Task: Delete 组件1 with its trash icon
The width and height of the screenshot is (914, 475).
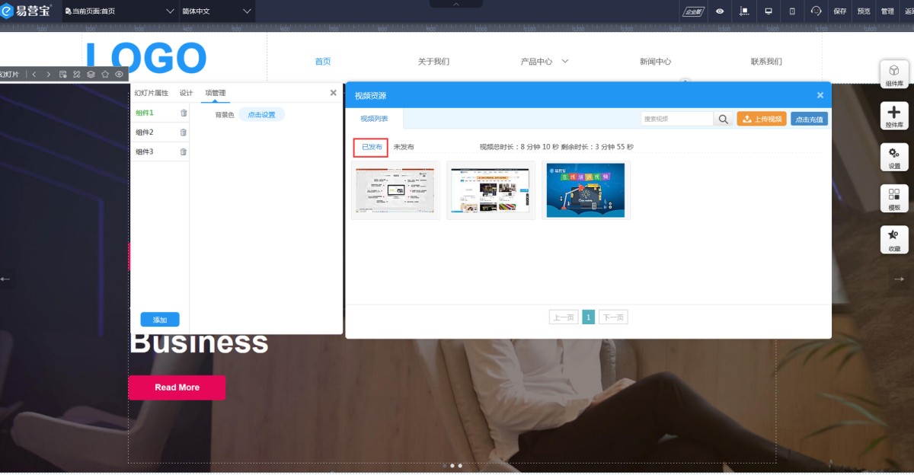Action: click(184, 113)
